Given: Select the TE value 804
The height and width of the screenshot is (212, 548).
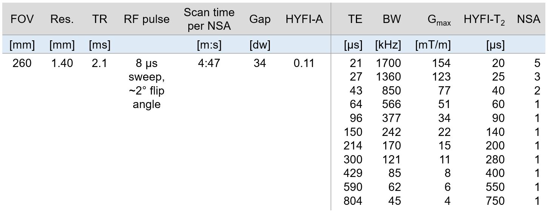Looking at the screenshot, I should [353, 201].
